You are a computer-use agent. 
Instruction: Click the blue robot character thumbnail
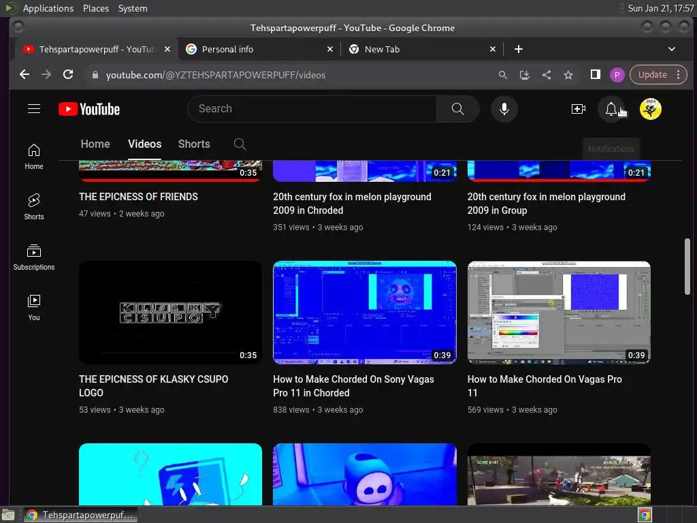(365, 474)
